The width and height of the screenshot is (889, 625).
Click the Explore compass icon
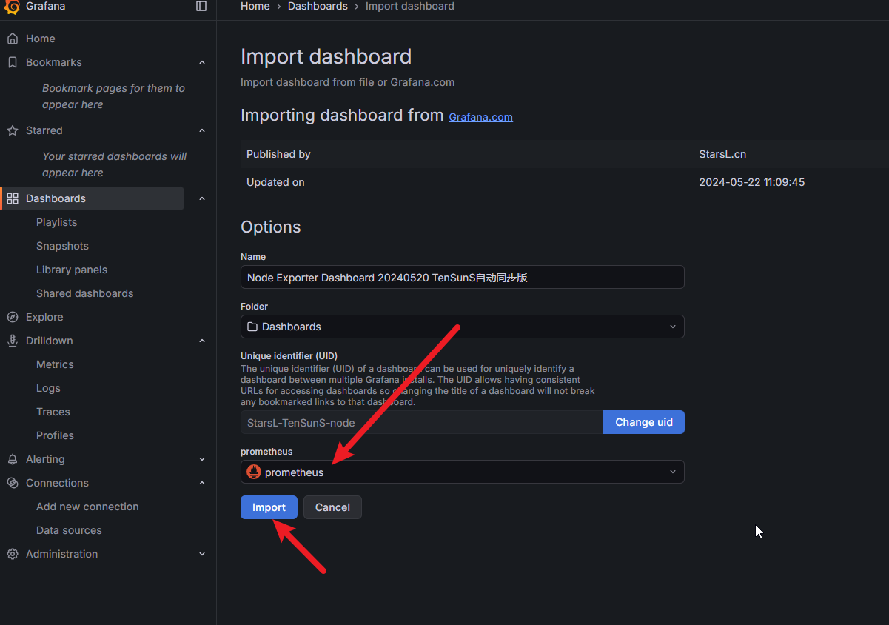coord(13,317)
